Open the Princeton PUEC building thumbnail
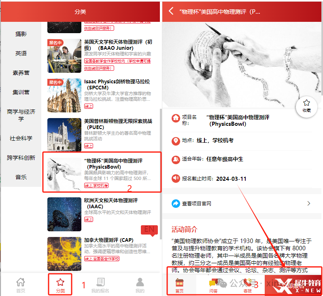This screenshot has width=323, height=296. pyautogui.click(x=64, y=135)
